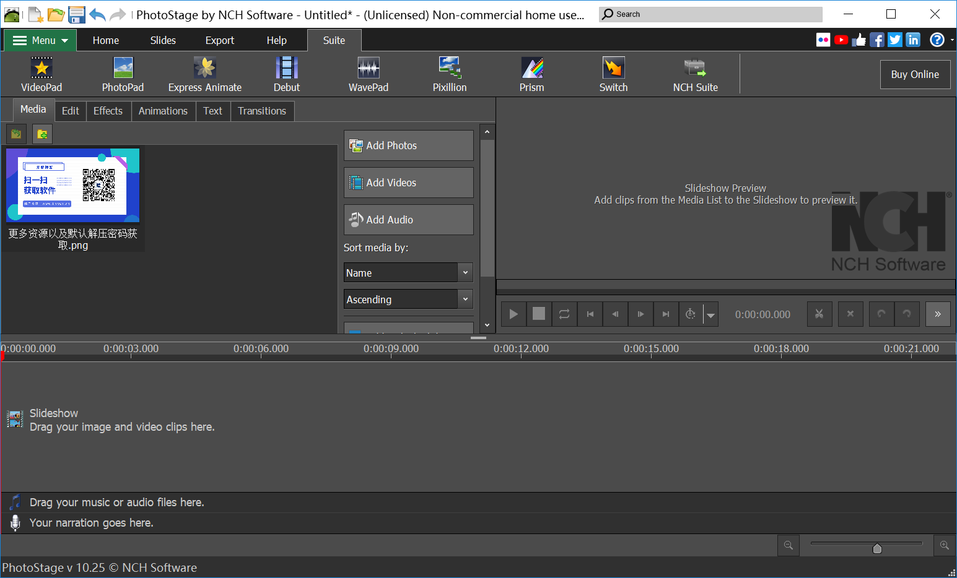Open the help question mark icon

937,40
